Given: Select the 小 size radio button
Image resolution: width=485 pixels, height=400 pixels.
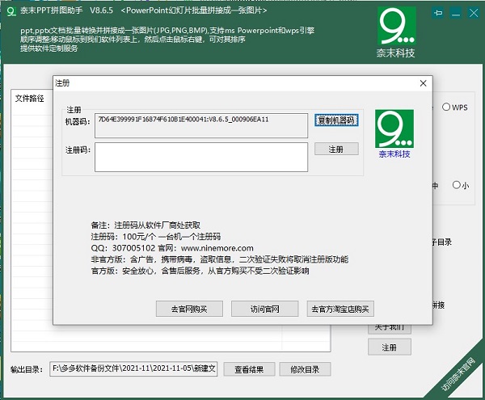Looking at the screenshot, I should coord(456,185).
